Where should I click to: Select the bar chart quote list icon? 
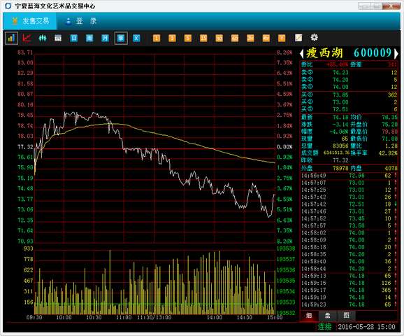(x=11, y=38)
